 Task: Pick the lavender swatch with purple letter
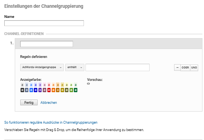pyautogui.click(x=40, y=85)
